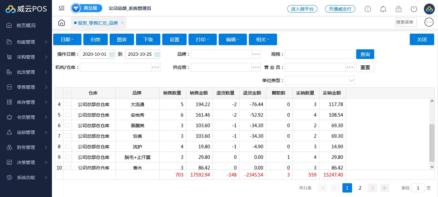Click the power logout icon
The height and width of the screenshot is (197, 438).
tap(414, 9)
